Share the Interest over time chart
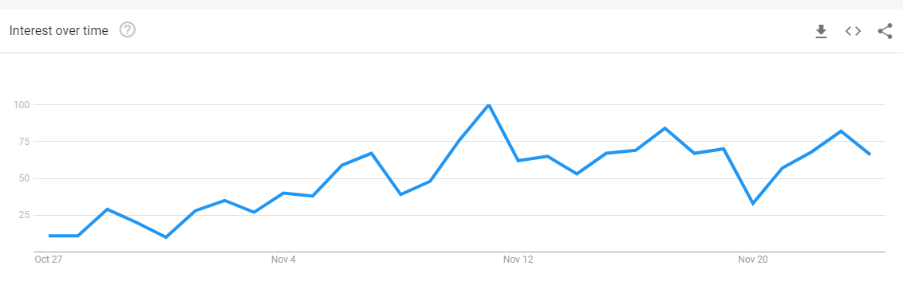Image resolution: width=903 pixels, height=293 pixels. (885, 31)
